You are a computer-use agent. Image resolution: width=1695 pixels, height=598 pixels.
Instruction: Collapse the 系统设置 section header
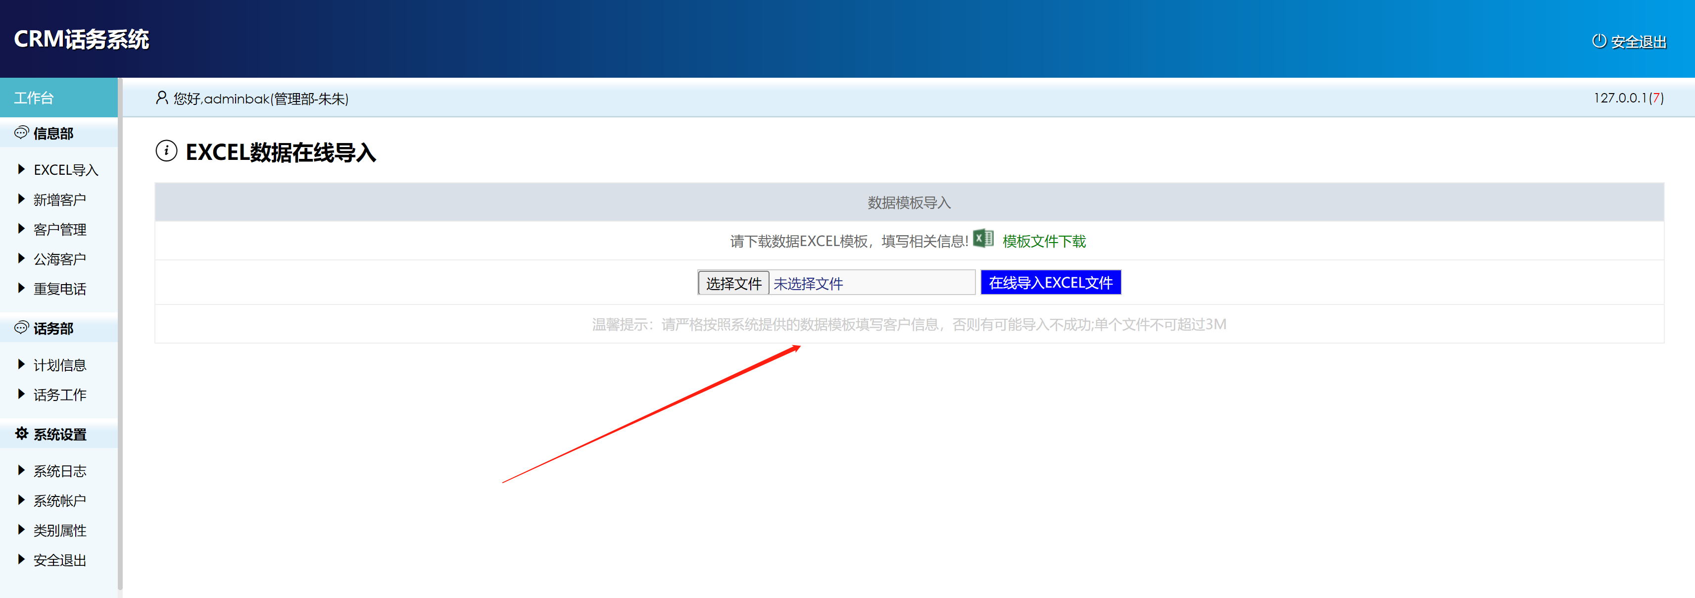pyautogui.click(x=59, y=434)
